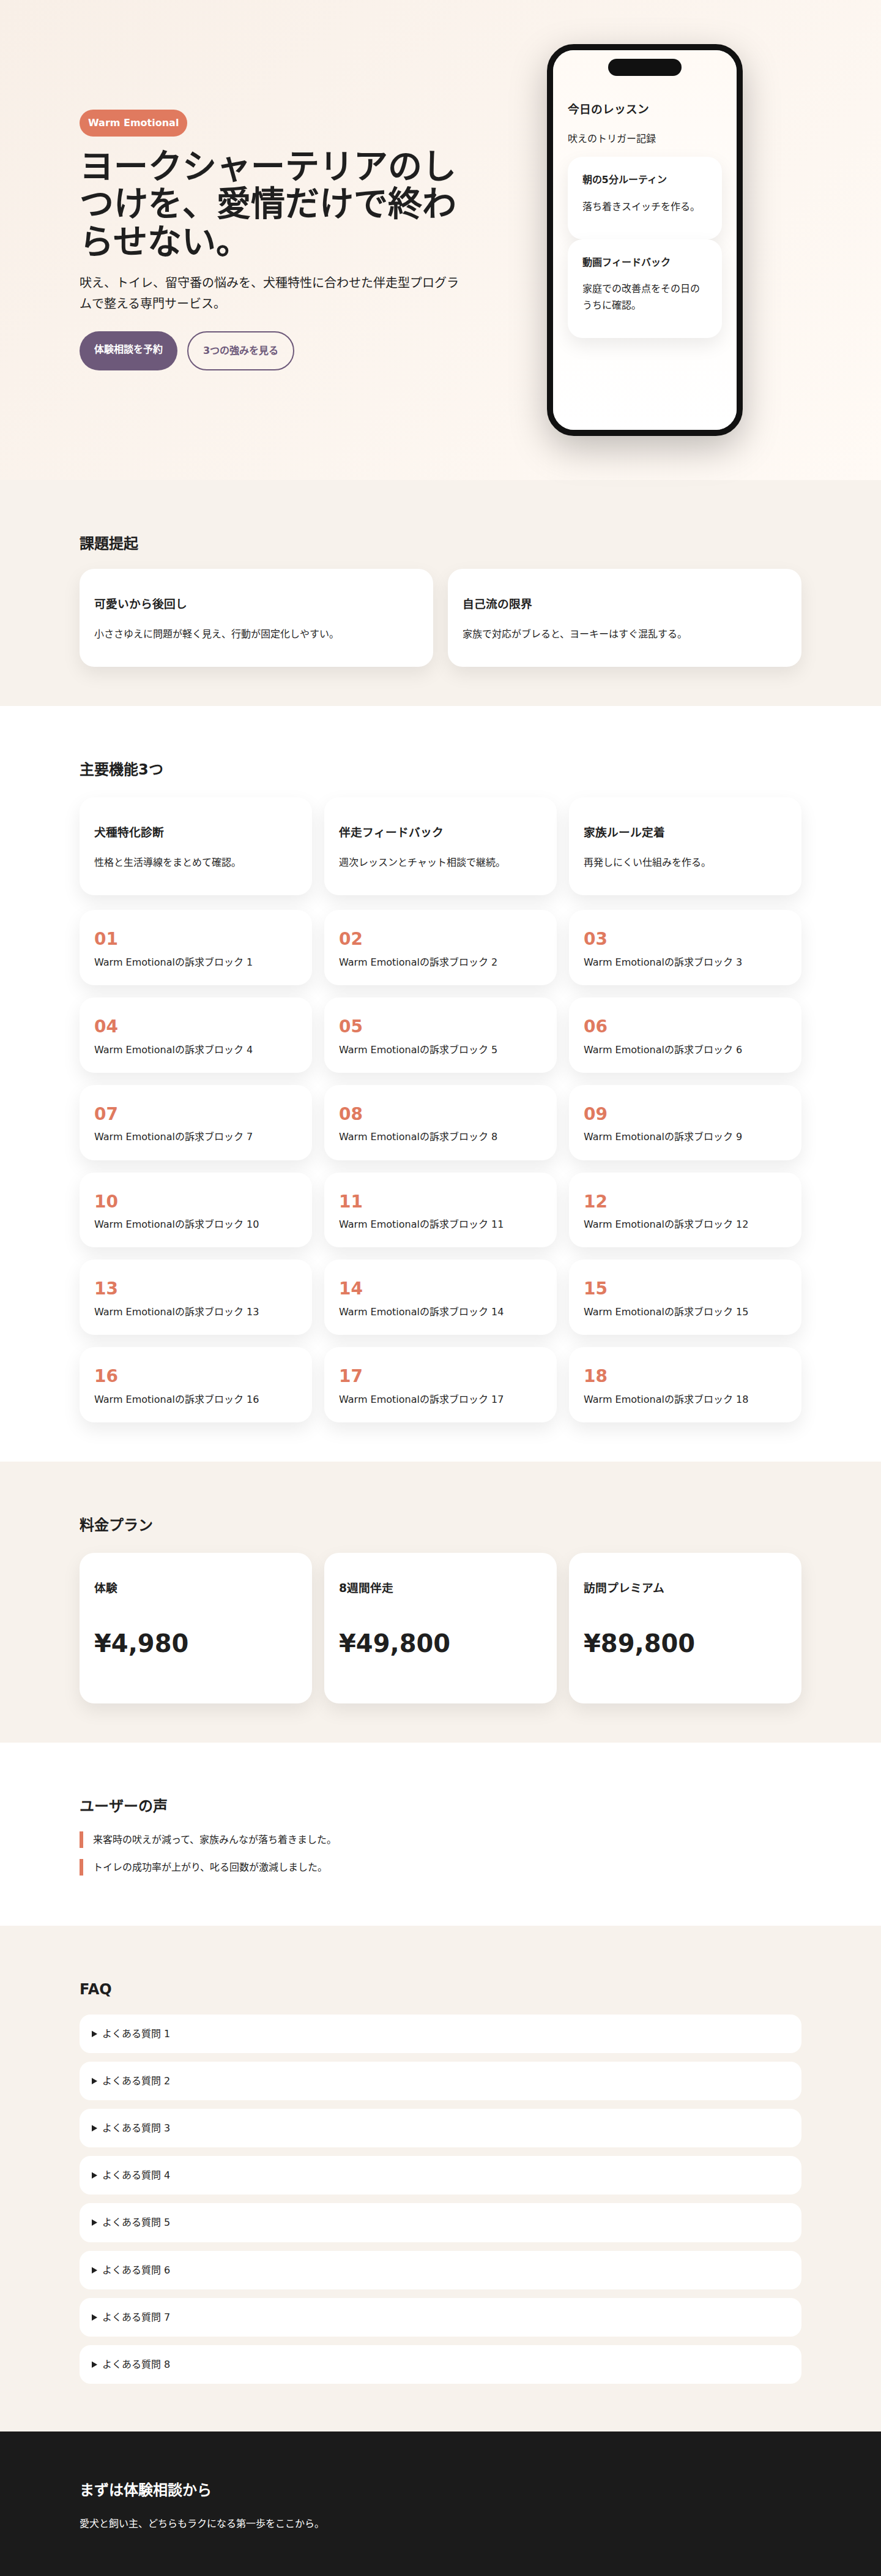
Task: Select the 訪問プレミアム ¥89,800 plan card
Action: point(684,1627)
